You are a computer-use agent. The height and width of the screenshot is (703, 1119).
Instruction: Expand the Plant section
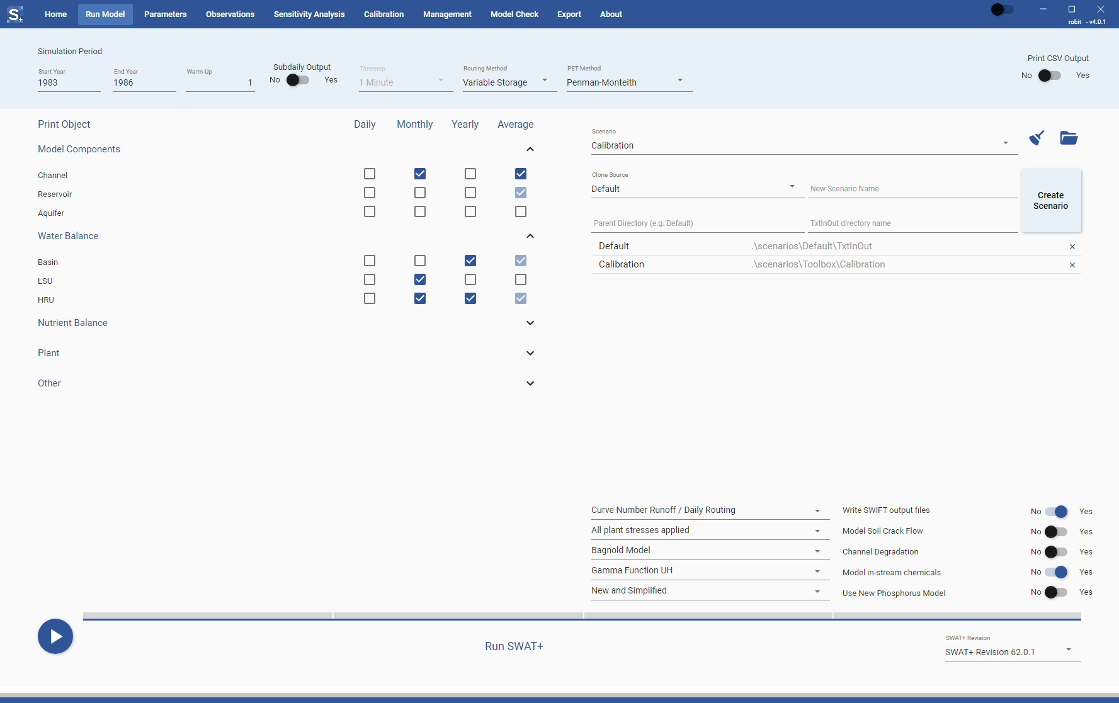530,353
